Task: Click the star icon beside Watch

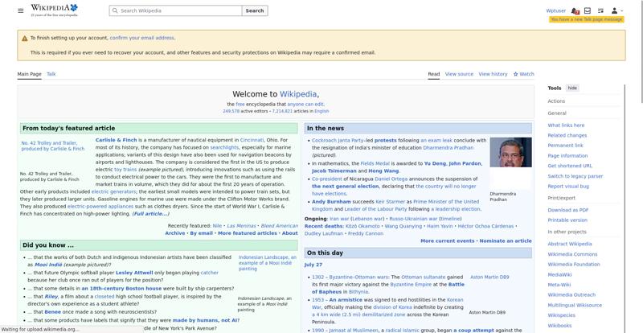Action: tap(515, 74)
